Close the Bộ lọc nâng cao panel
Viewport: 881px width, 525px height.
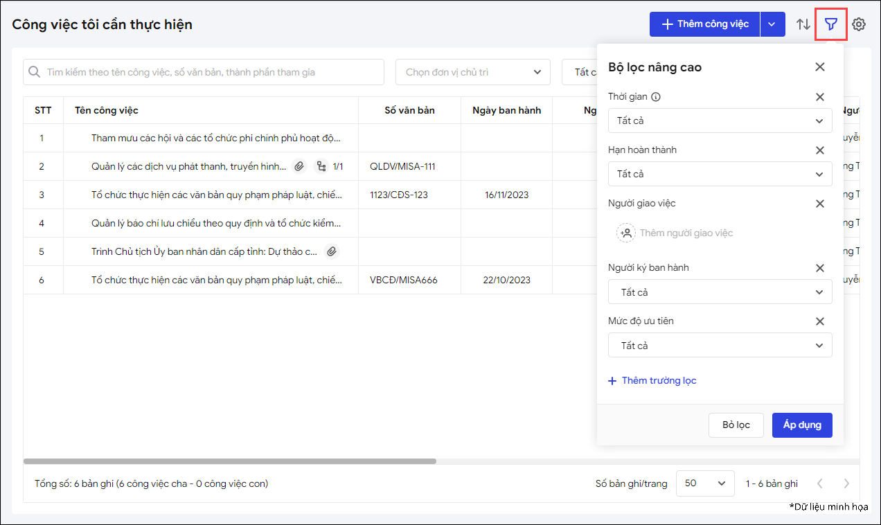(820, 67)
